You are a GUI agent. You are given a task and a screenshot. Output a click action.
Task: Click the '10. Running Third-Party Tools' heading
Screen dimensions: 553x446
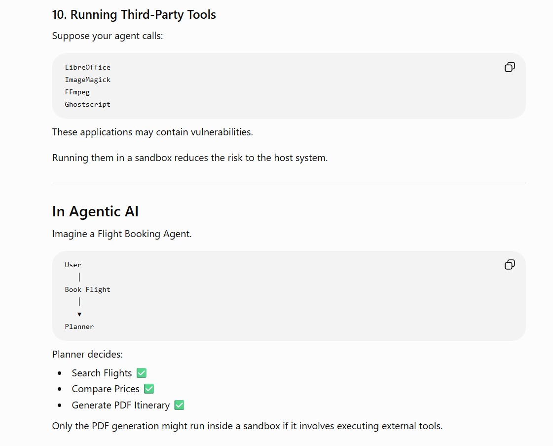click(134, 15)
